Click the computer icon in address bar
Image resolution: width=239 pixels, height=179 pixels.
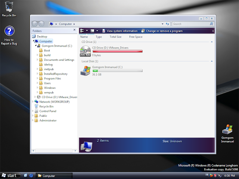pos(52,24)
